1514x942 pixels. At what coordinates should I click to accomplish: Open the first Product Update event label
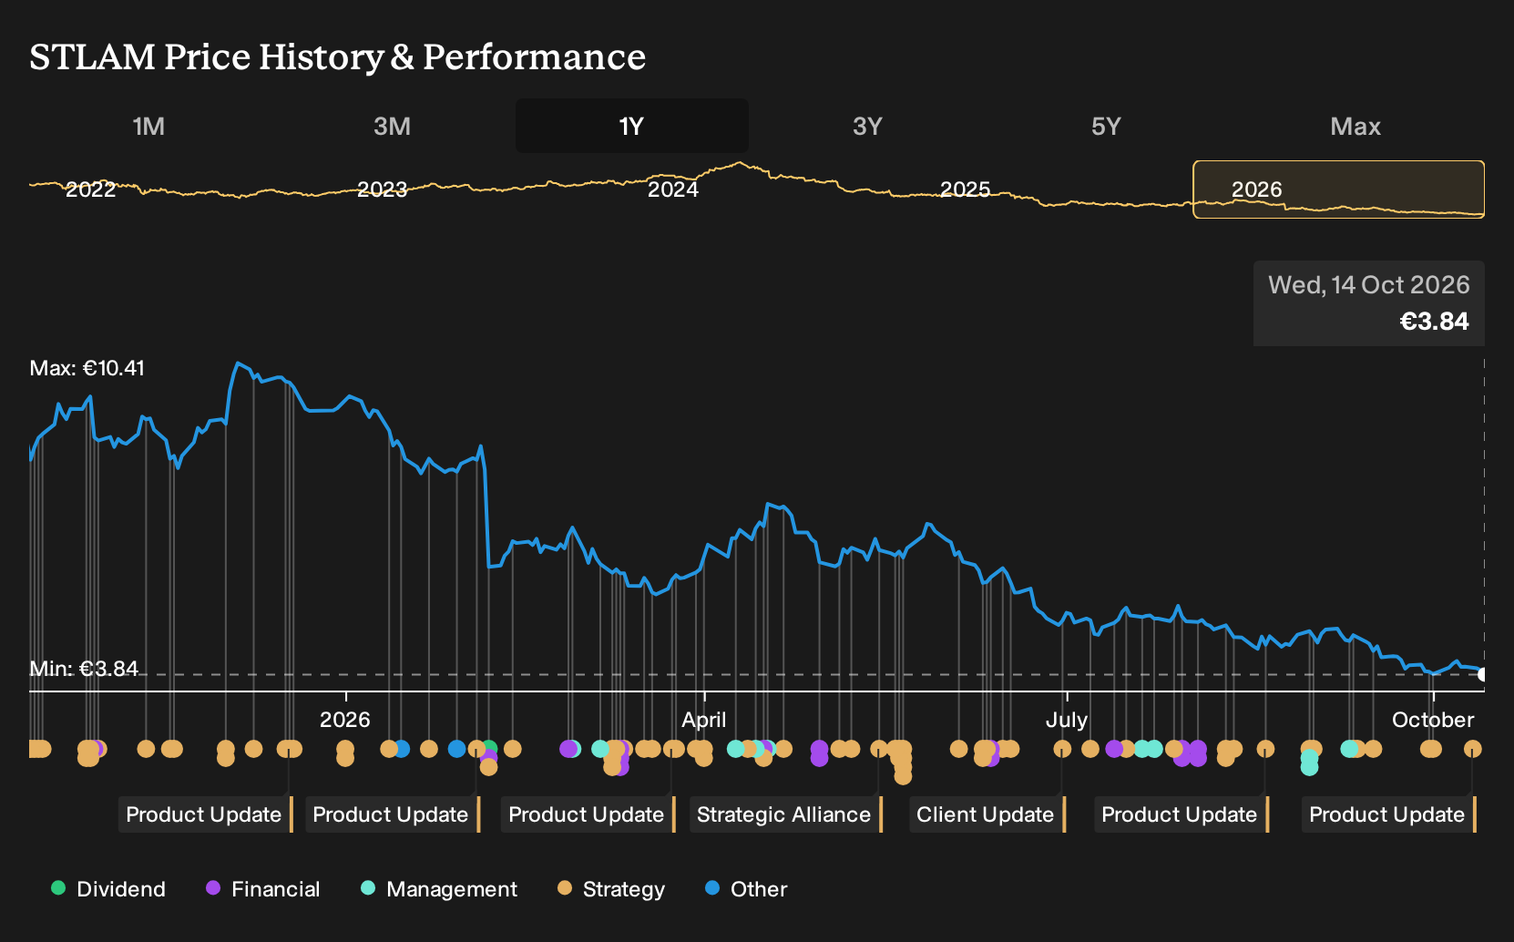click(x=206, y=814)
